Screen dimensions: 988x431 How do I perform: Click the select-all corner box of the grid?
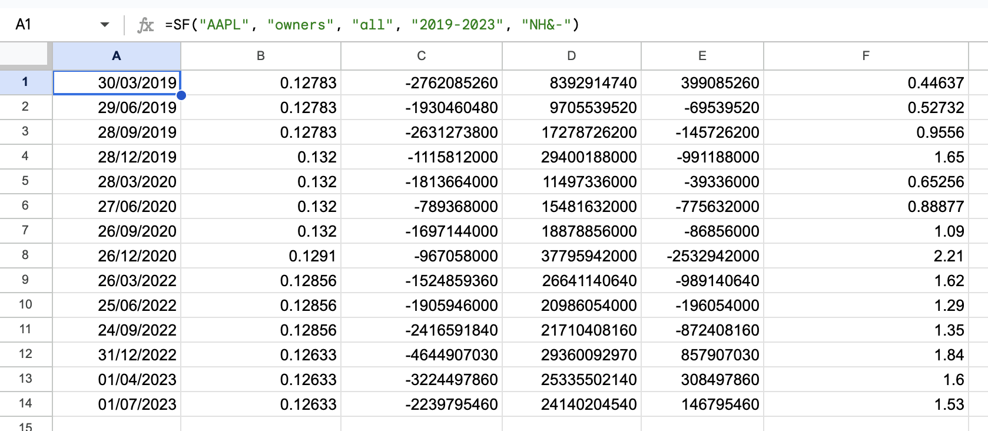[x=26, y=56]
